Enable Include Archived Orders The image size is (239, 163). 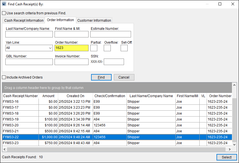coord(4,77)
